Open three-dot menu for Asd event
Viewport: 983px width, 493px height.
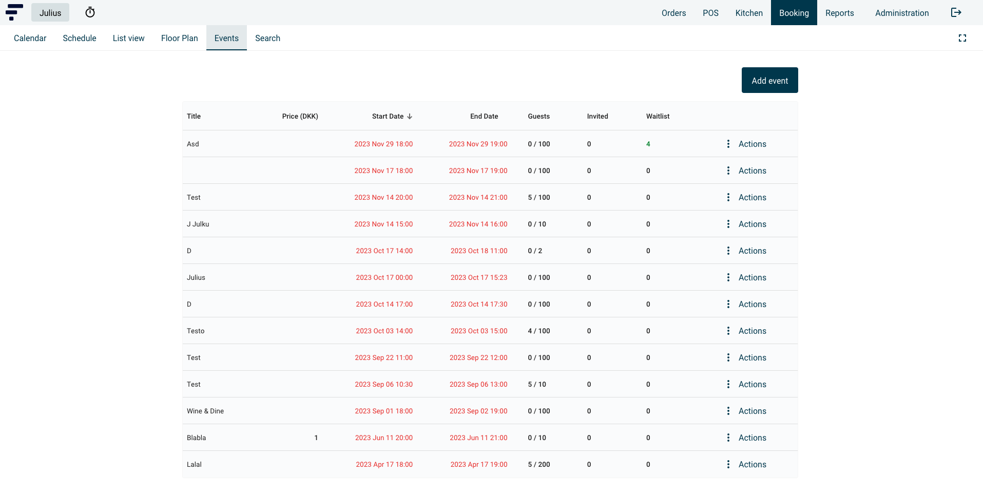pos(728,144)
